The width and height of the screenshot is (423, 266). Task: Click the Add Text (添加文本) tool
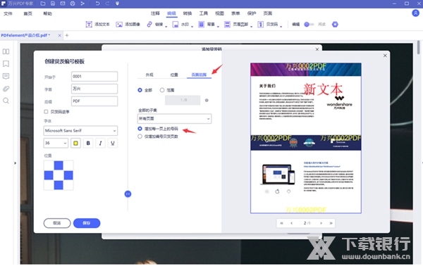click(98, 25)
